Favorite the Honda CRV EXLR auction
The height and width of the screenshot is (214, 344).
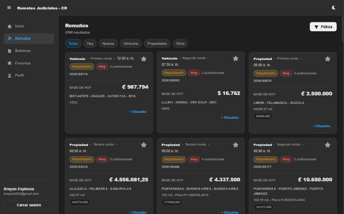[x=236, y=58]
